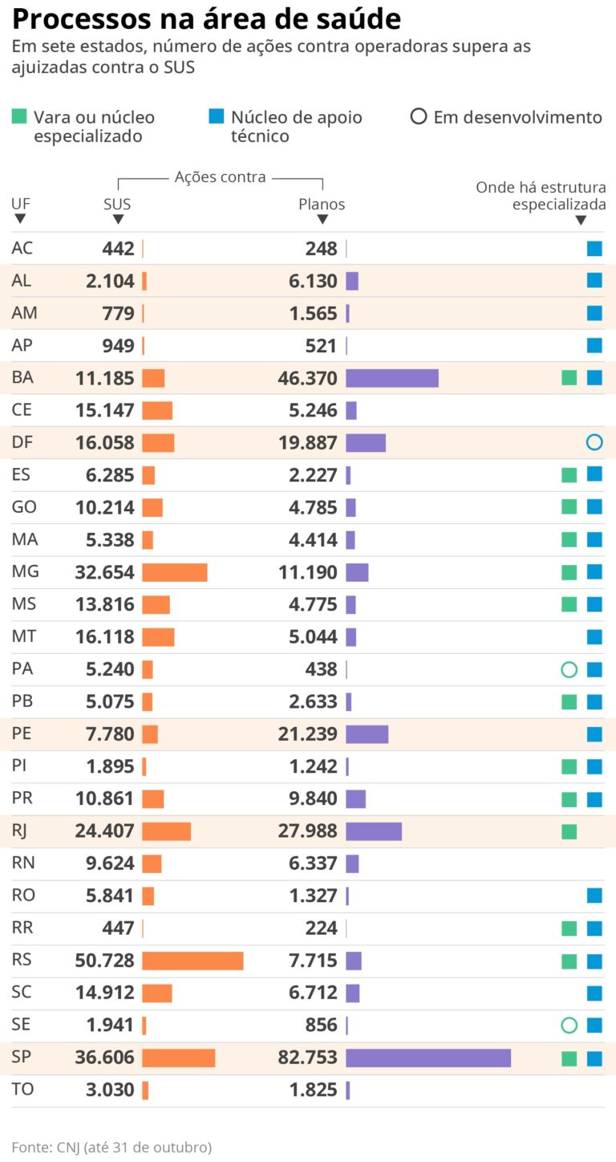Click the orange SUS bar for RS
Viewport: 616px width, 1162px height.
(x=192, y=961)
